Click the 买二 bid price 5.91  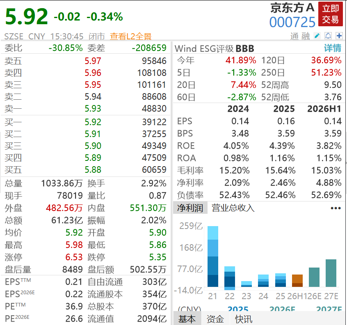coord(93,134)
